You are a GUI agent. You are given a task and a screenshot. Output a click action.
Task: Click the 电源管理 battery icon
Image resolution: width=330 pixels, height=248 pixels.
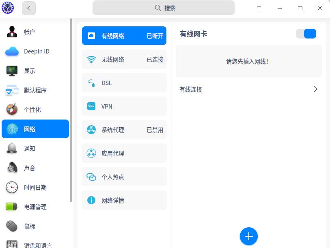11,207
